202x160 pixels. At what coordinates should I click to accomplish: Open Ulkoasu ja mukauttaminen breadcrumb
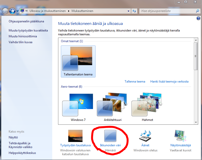coord(48,11)
